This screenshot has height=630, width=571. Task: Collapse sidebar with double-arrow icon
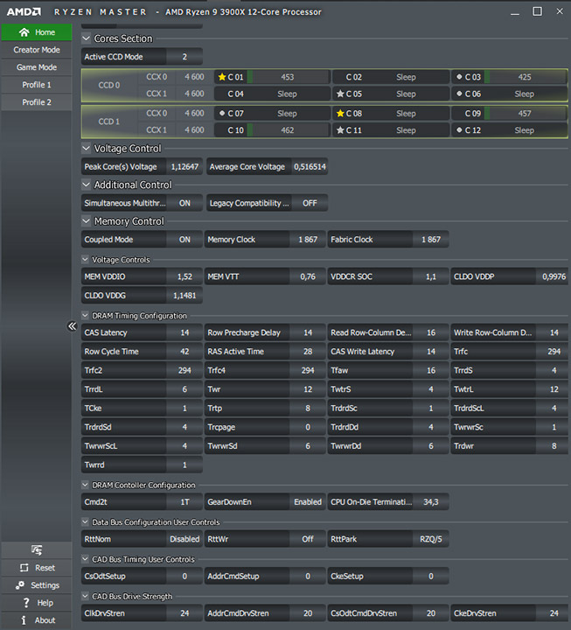click(72, 325)
